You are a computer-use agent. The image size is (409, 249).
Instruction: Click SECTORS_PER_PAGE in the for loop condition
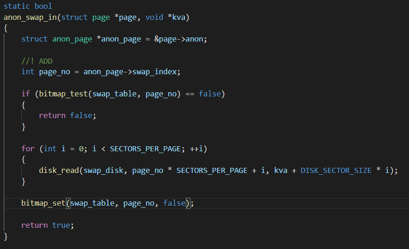coord(145,149)
